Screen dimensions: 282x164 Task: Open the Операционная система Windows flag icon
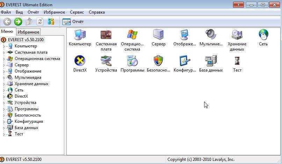coord(132,35)
